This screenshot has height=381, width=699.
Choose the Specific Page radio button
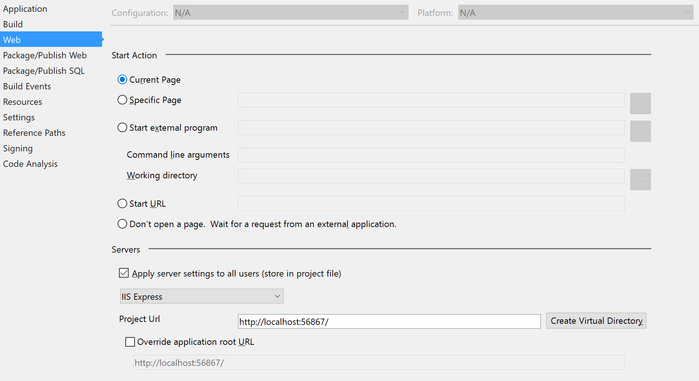pyautogui.click(x=122, y=100)
